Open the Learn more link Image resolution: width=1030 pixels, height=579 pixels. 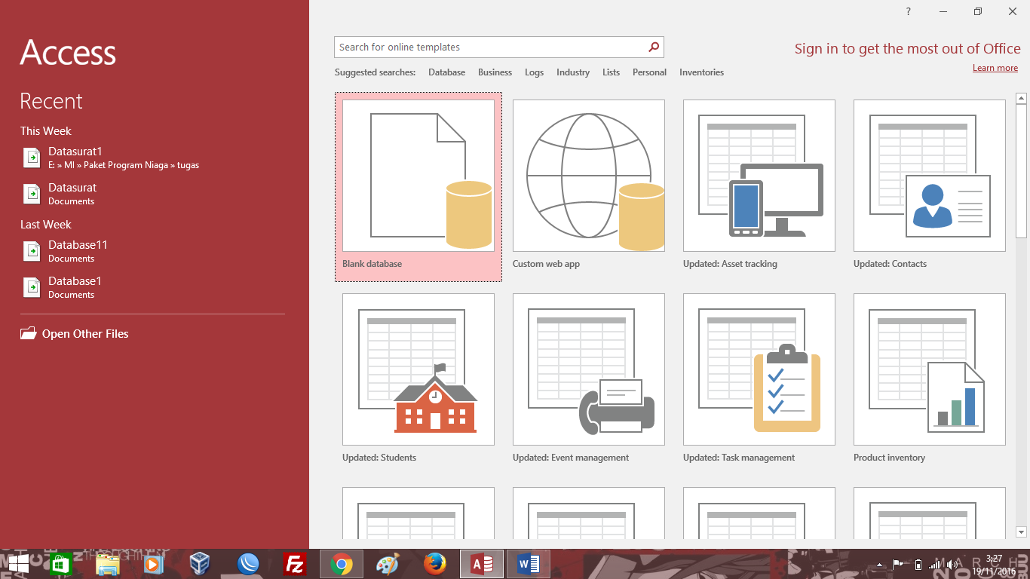tap(995, 68)
